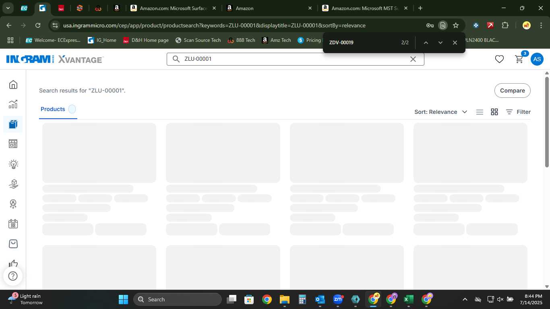
Task: Open the Home icon in left sidebar
Action: (13, 84)
